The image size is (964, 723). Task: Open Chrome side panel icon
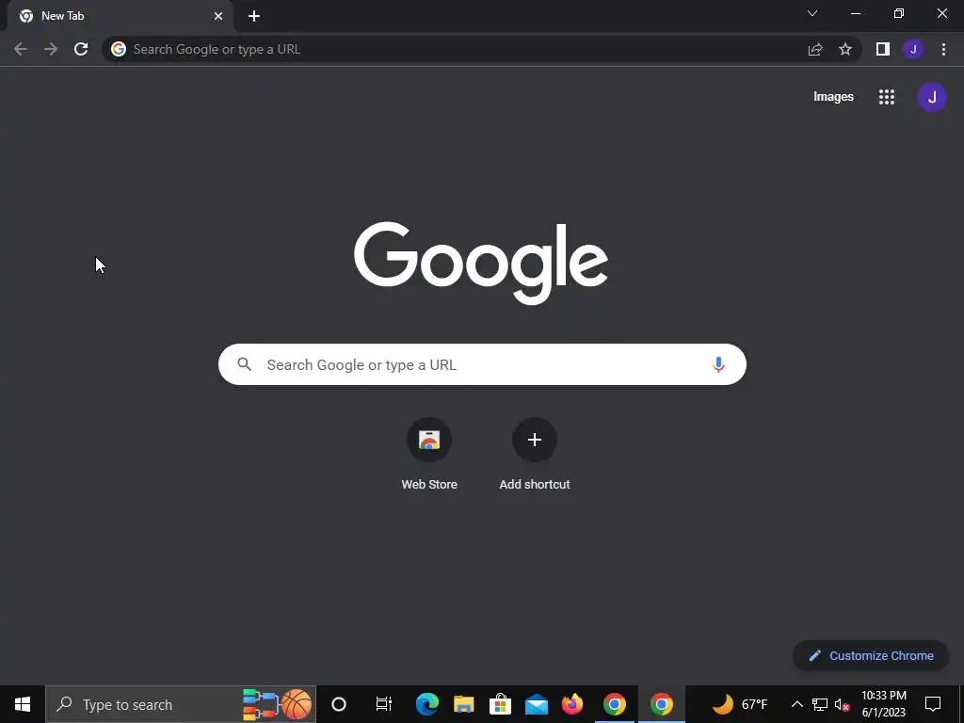click(x=883, y=49)
